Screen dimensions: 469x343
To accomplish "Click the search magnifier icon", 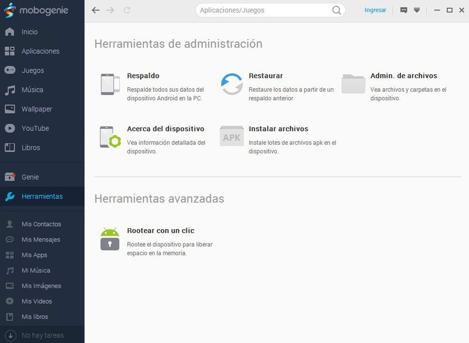I will click(337, 10).
